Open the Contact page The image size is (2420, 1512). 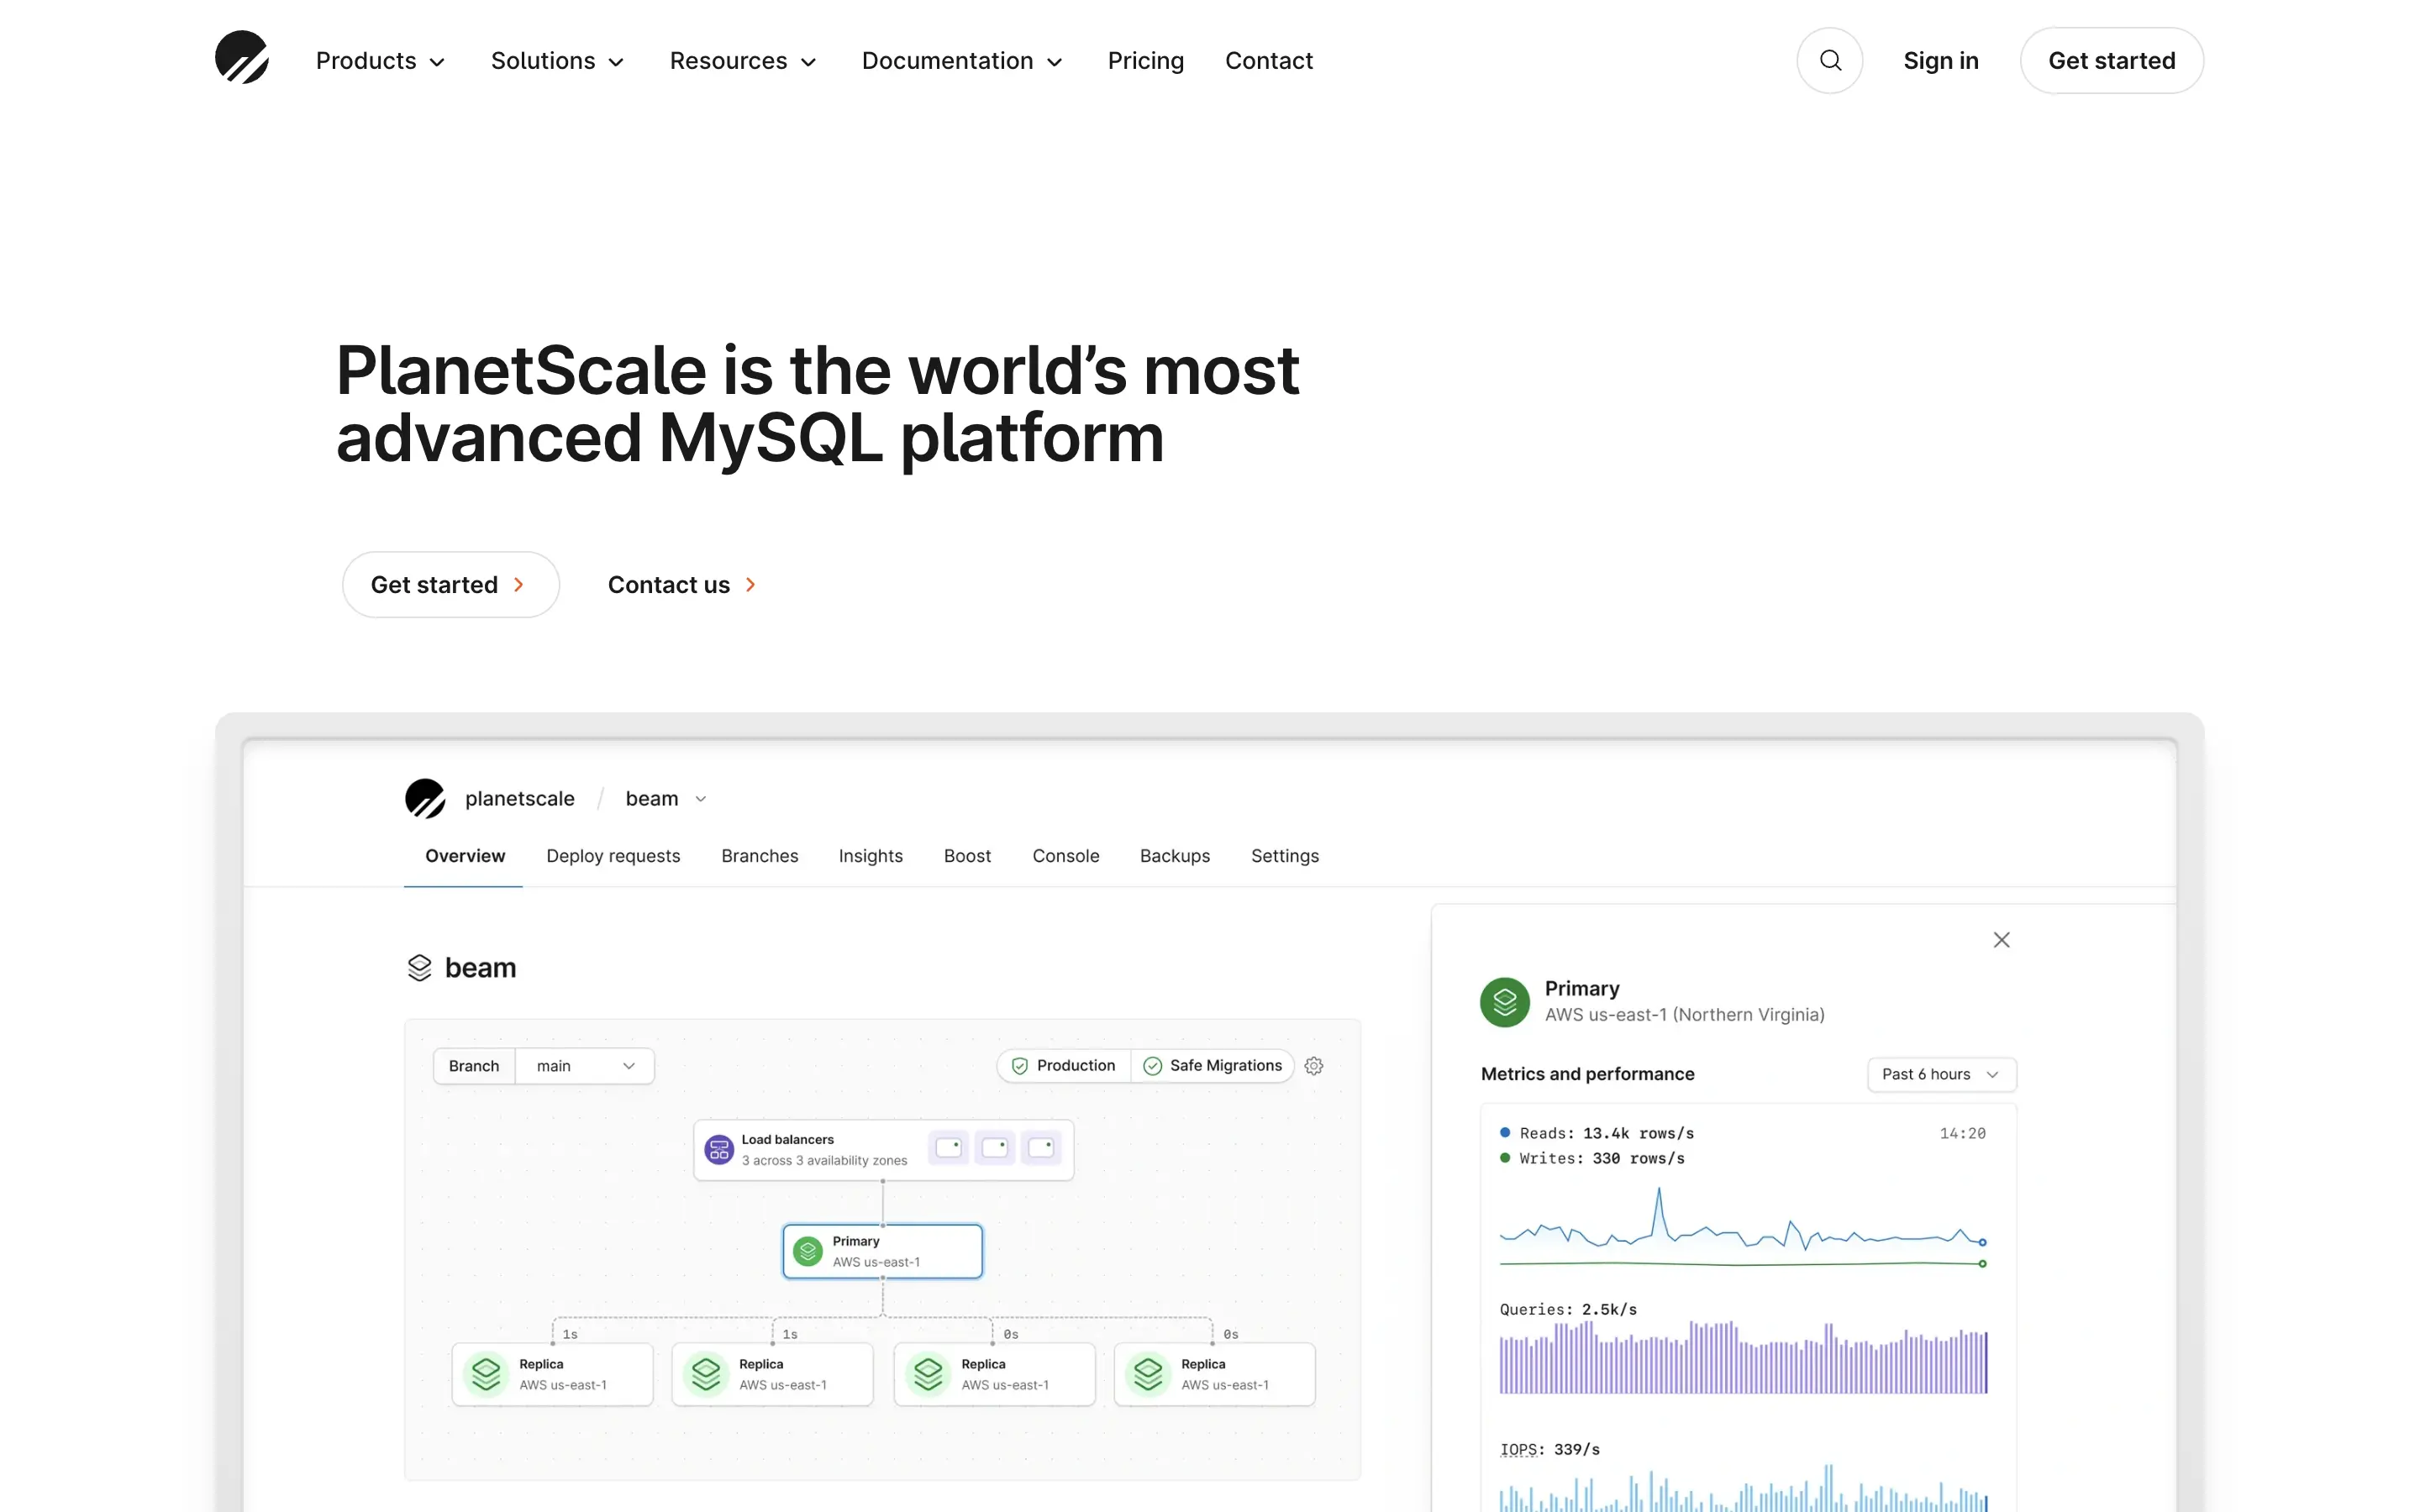click(x=1268, y=61)
